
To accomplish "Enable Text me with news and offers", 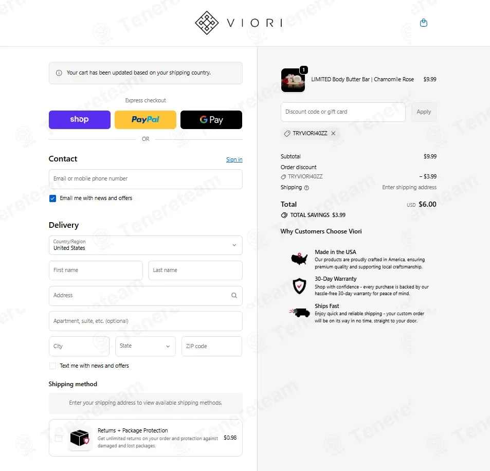I will click(52, 366).
